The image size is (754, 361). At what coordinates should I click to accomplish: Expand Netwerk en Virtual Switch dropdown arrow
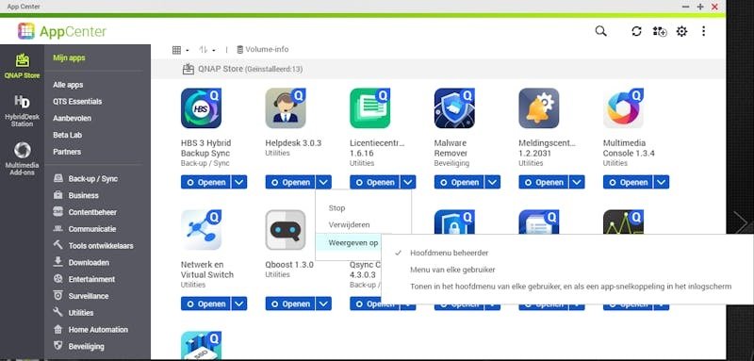pyautogui.click(x=239, y=304)
